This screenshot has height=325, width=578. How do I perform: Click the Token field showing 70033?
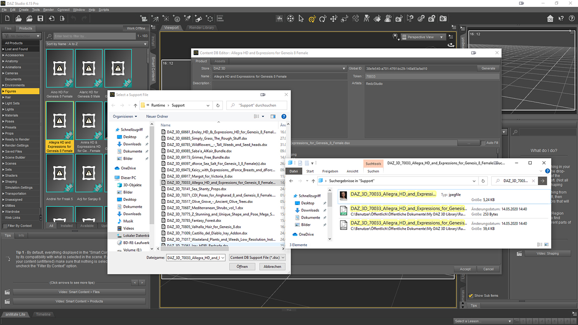click(x=432, y=76)
